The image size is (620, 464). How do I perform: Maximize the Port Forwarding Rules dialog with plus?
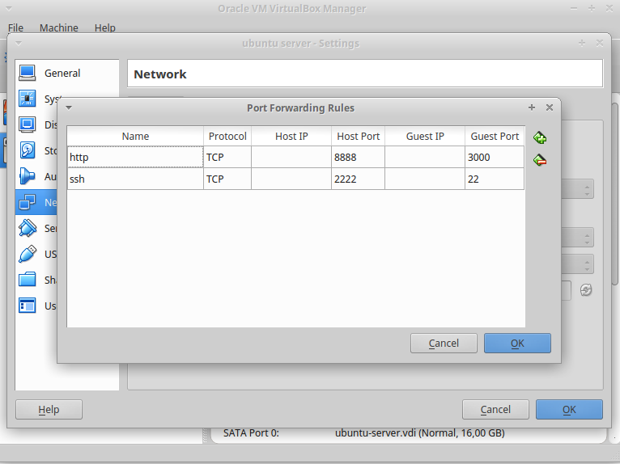coord(532,108)
